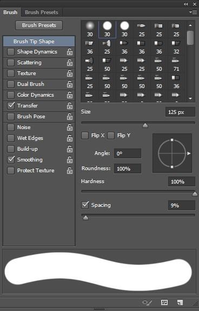Image resolution: width=199 pixels, height=311 pixels.
Task: Click the Size slider handle
Action: point(145,125)
